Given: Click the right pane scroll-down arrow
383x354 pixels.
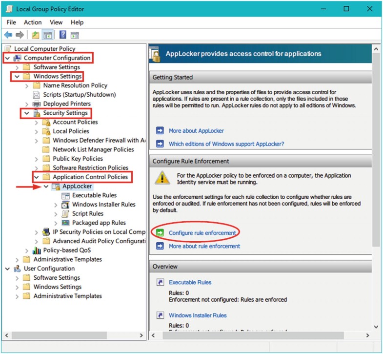Looking at the screenshot, I should (376, 327).
